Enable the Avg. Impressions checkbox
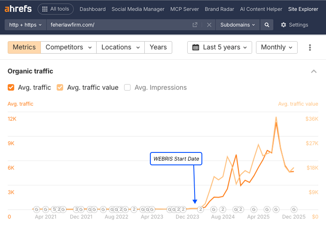This screenshot has width=326, height=225. point(128,88)
